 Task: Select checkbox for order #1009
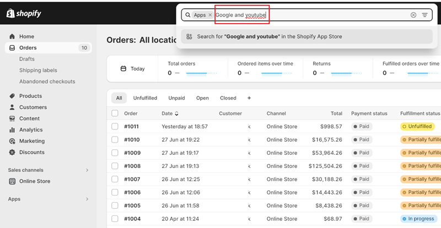pos(115,153)
